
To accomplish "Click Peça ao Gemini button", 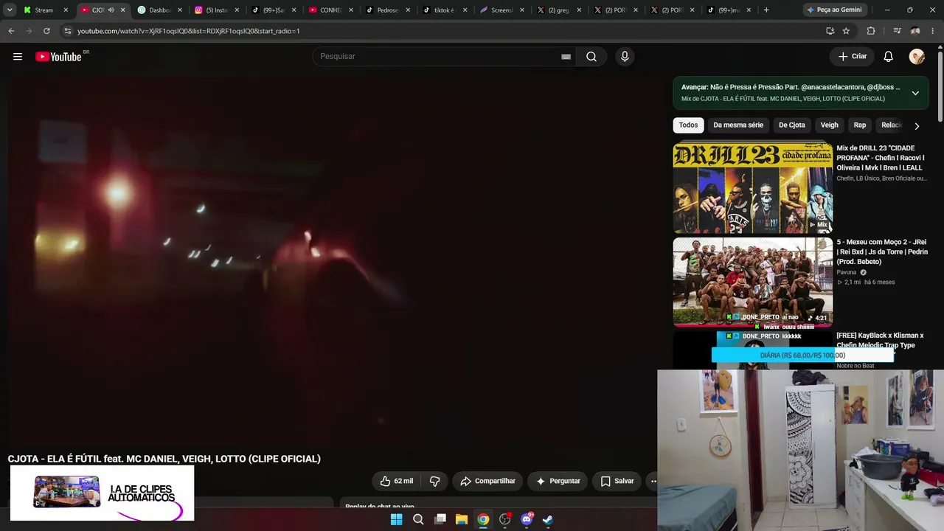I will (x=834, y=10).
